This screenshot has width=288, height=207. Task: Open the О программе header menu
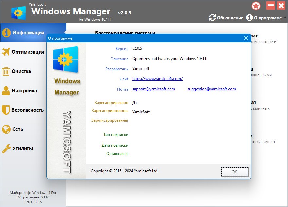tap(264, 18)
